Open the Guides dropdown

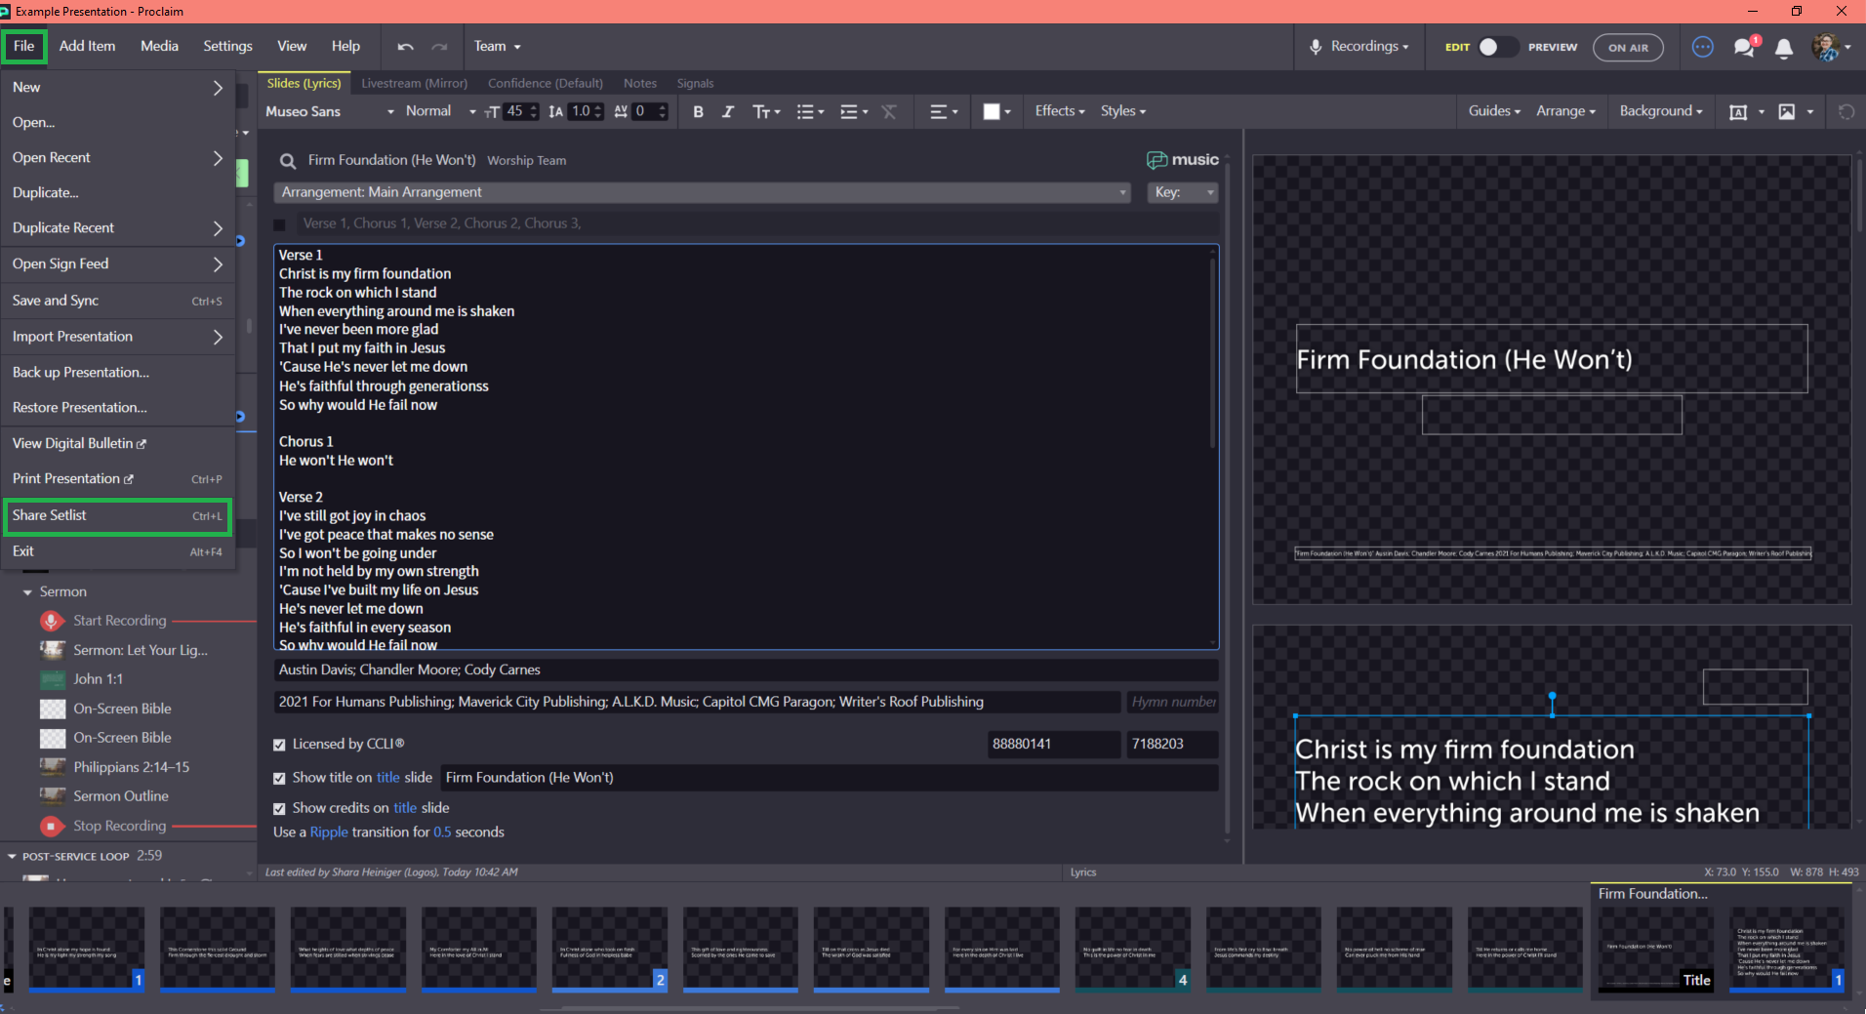(x=1494, y=111)
